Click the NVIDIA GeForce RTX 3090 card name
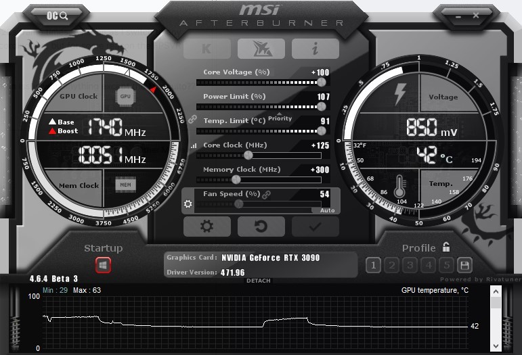522x355 pixels. (271, 258)
